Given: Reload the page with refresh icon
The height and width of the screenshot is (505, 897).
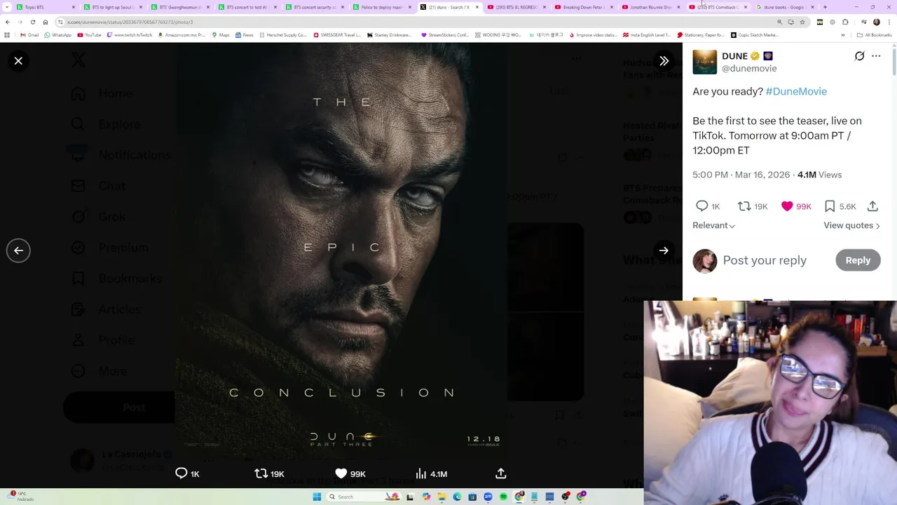Looking at the screenshot, I should coord(32,22).
